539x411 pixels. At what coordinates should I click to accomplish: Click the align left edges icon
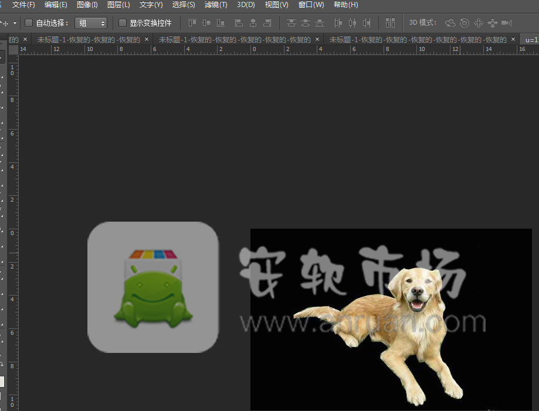[239, 23]
